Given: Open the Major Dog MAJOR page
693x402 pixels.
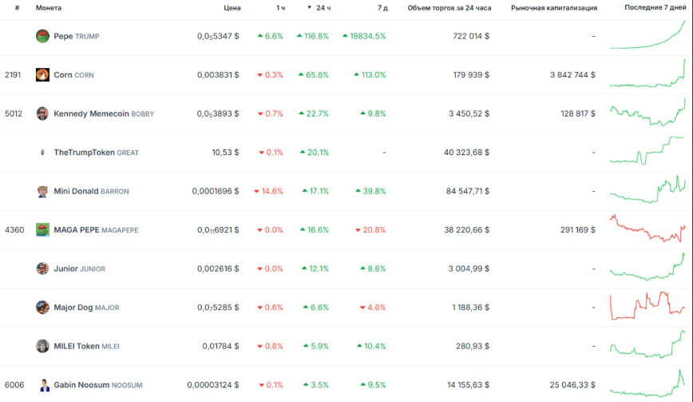Looking at the screenshot, I should tap(86, 308).
